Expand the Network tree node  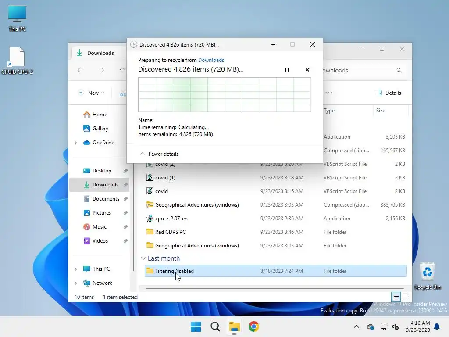(x=75, y=283)
